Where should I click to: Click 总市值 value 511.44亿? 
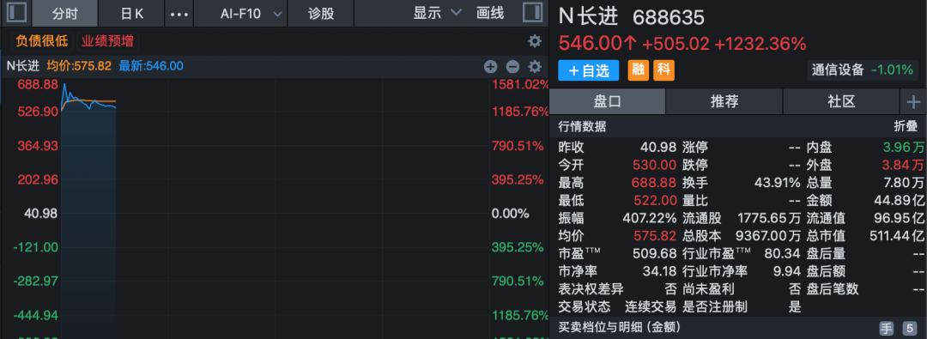pos(896,236)
